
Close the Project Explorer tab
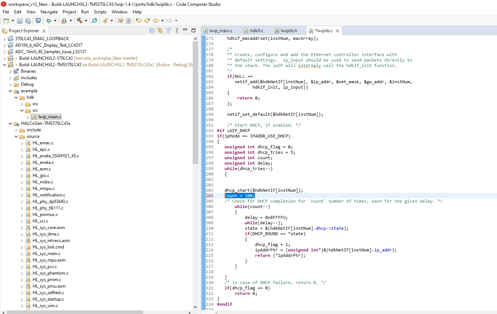[x=44, y=31]
